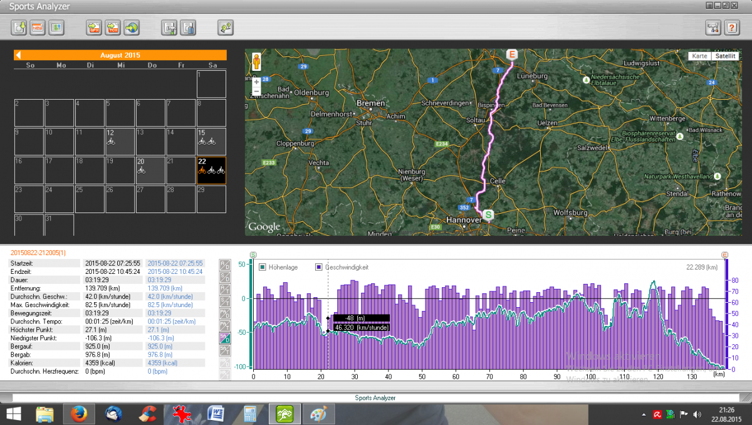Open the tools settings icon at top right

(713, 28)
